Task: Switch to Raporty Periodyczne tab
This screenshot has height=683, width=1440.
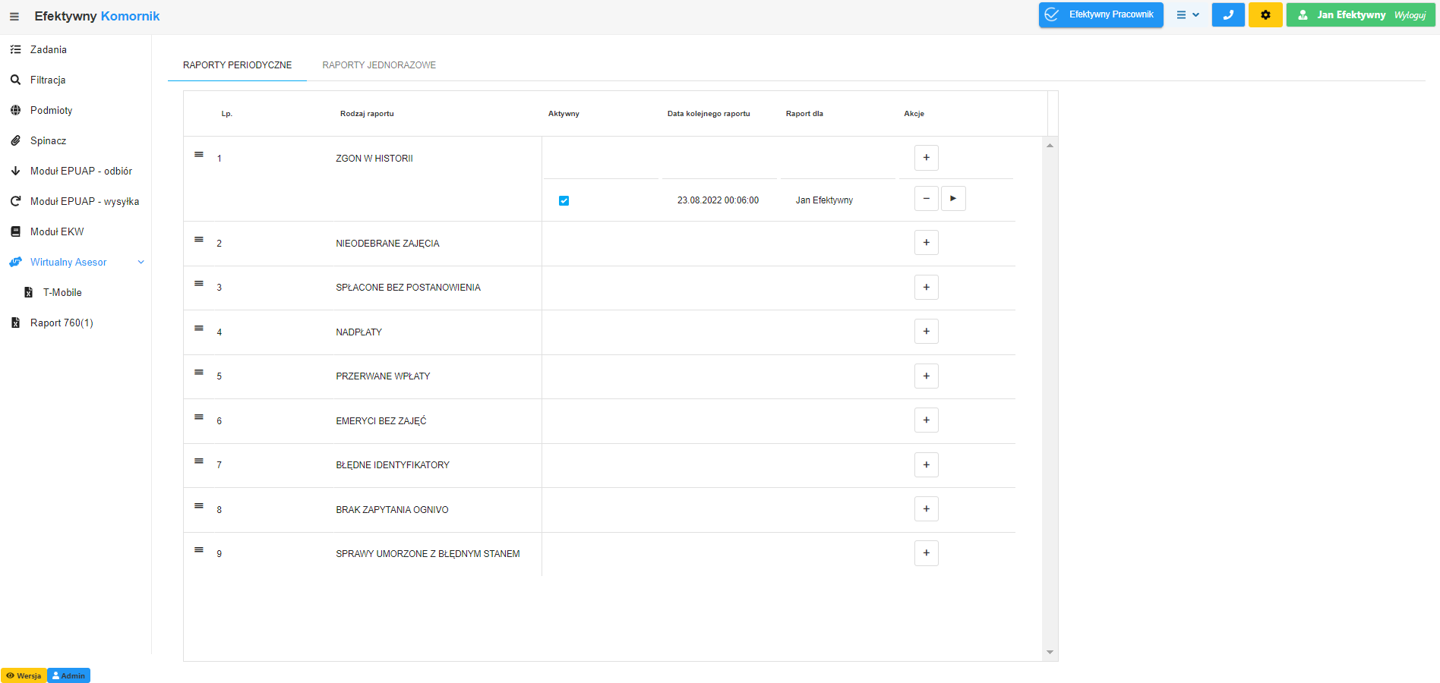Action: pos(237,65)
